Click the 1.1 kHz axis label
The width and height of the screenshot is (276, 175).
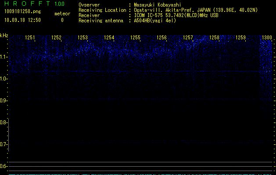(4, 57)
